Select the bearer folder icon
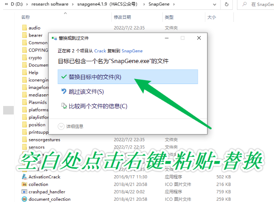 (25, 35)
